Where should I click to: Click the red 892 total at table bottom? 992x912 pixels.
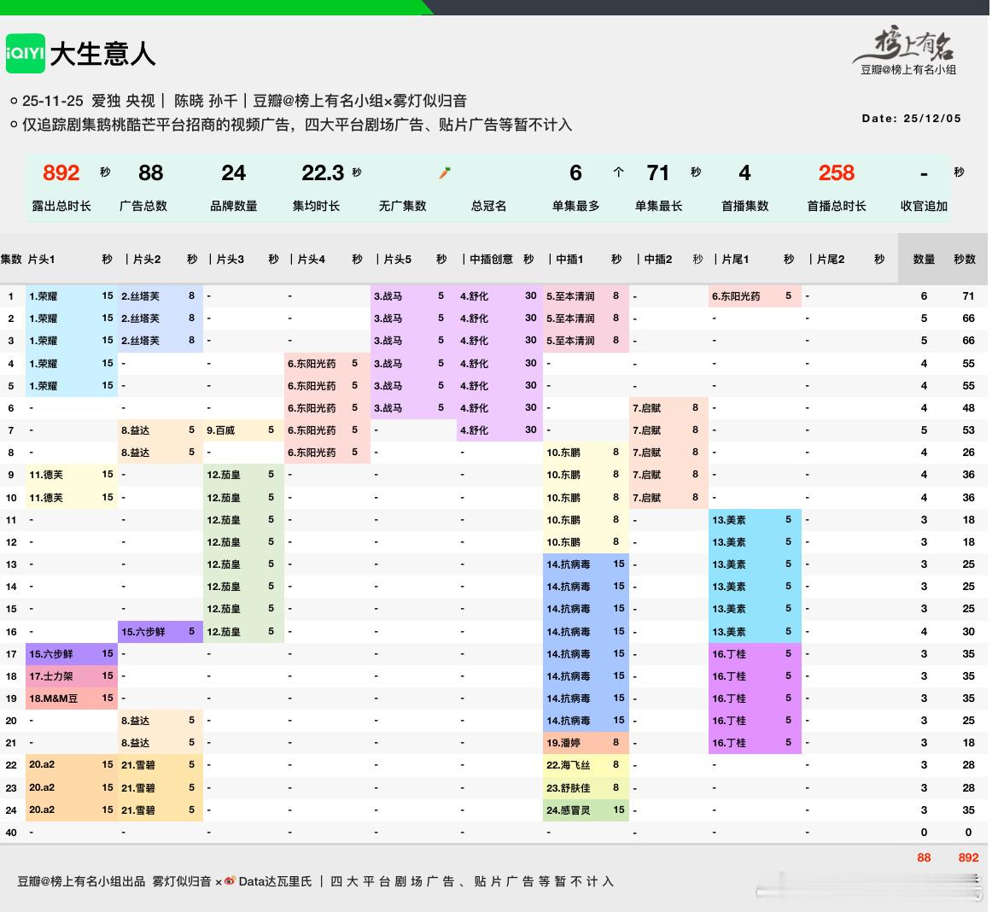968,857
